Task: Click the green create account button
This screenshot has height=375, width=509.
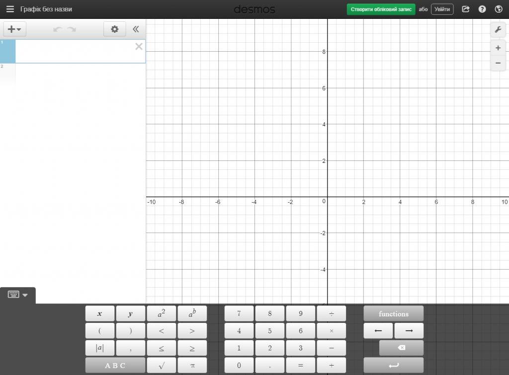Action: [x=381, y=9]
